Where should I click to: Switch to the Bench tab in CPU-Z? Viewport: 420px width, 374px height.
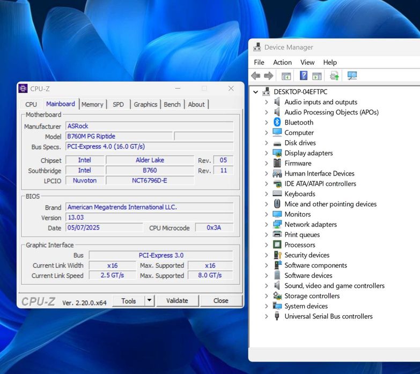172,104
